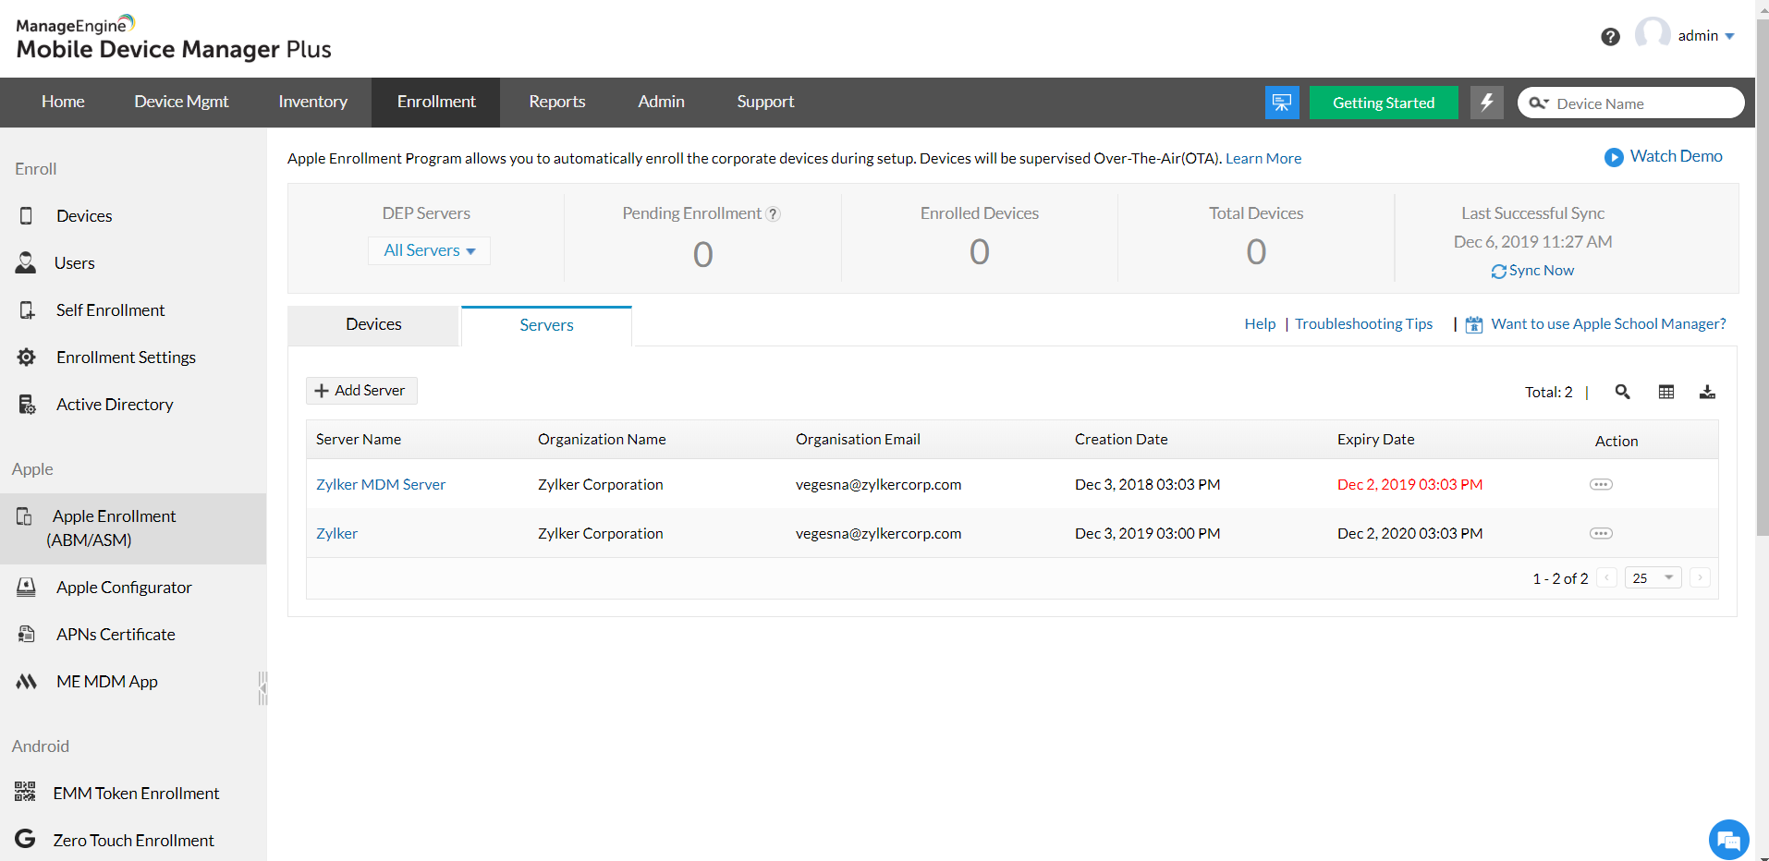This screenshot has height=861, width=1769.
Task: Expand the All Servers dropdown
Action: pos(429,250)
